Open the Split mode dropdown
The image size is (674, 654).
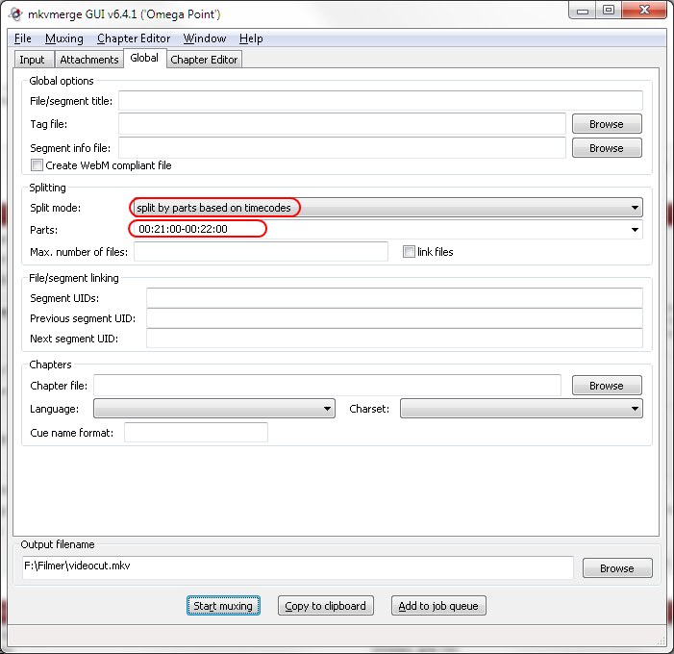point(388,208)
